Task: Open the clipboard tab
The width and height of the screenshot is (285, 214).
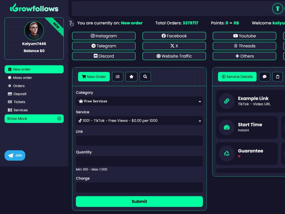Action: pos(278,76)
